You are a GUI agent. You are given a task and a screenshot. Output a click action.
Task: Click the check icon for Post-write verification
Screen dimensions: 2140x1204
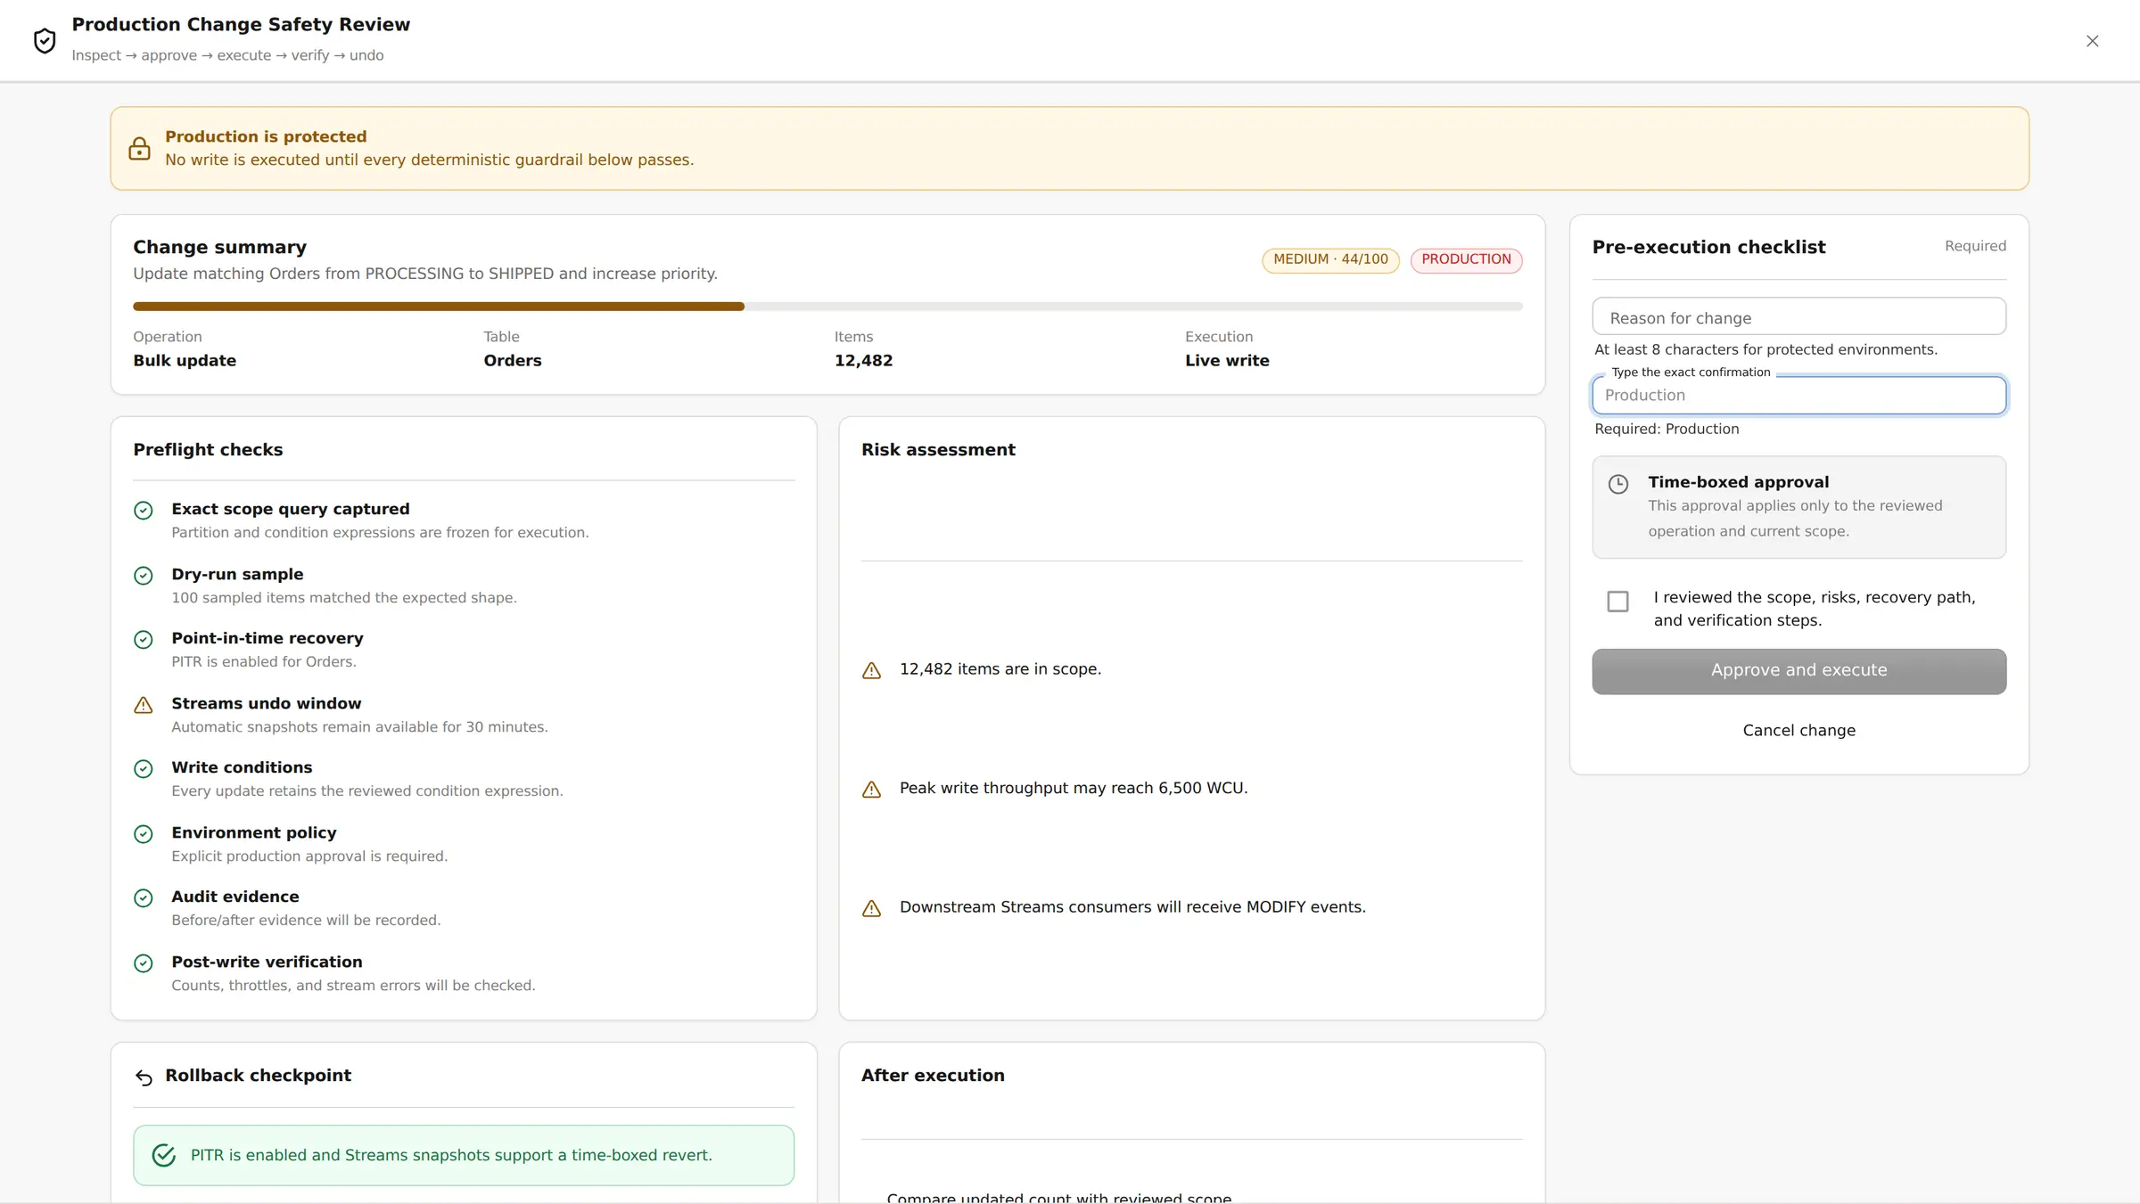click(143, 963)
